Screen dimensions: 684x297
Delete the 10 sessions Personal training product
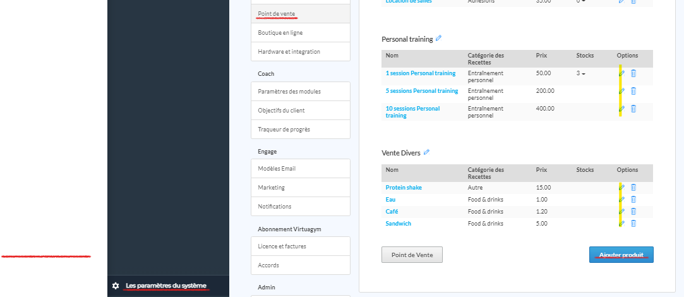pyautogui.click(x=633, y=108)
